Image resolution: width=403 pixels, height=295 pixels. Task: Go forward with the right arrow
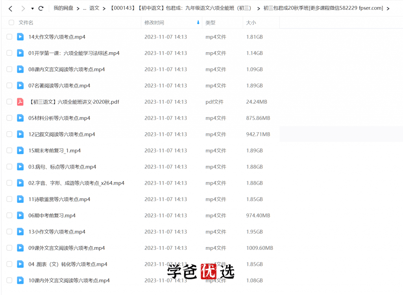click(23, 9)
